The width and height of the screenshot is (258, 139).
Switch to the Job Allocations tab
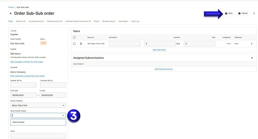(36, 21)
